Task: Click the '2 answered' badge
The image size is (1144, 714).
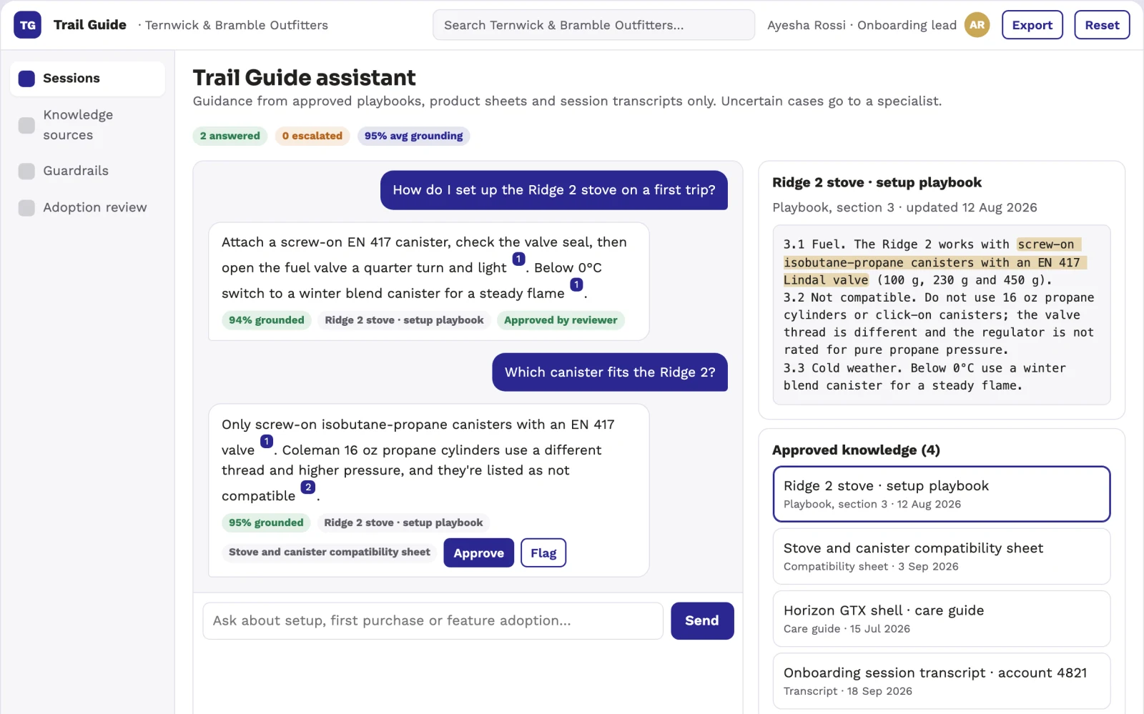Action: point(230,136)
